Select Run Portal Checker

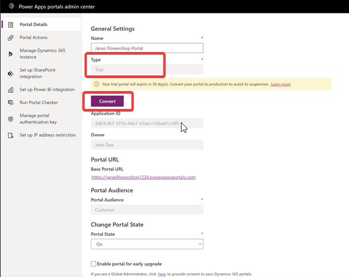[x=39, y=102]
